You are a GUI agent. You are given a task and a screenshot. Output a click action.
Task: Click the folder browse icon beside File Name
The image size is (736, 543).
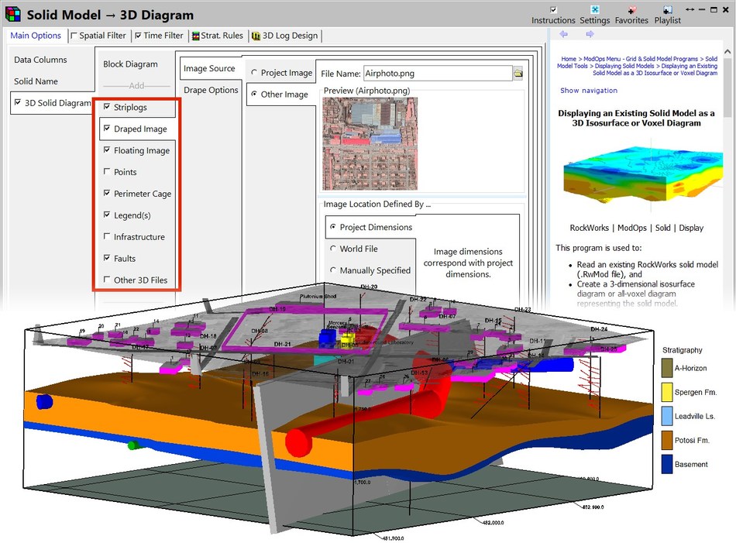click(x=517, y=72)
